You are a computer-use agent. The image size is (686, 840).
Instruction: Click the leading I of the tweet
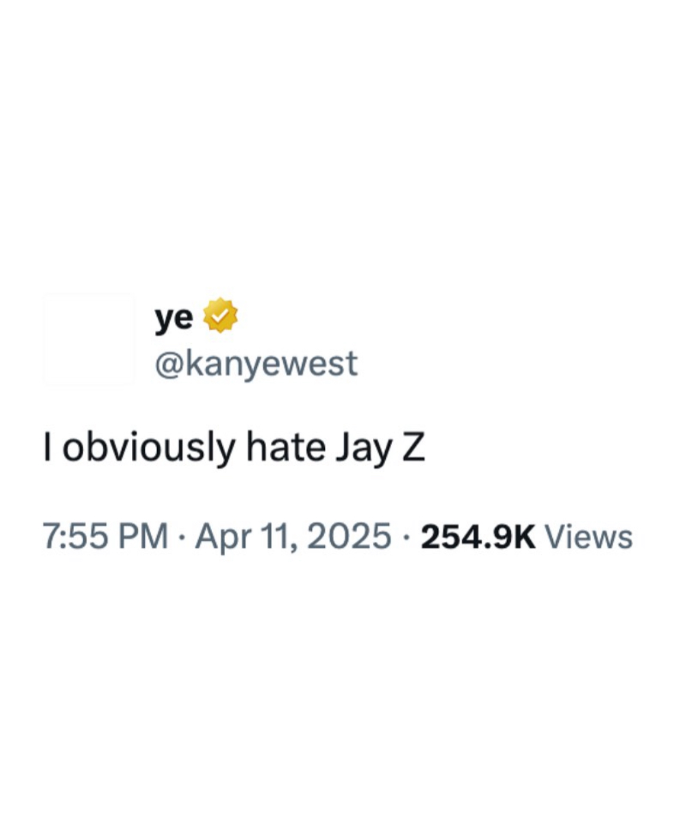(47, 449)
